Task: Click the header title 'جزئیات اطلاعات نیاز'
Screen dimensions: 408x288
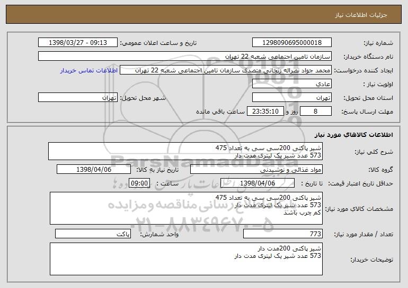Action: point(361,15)
